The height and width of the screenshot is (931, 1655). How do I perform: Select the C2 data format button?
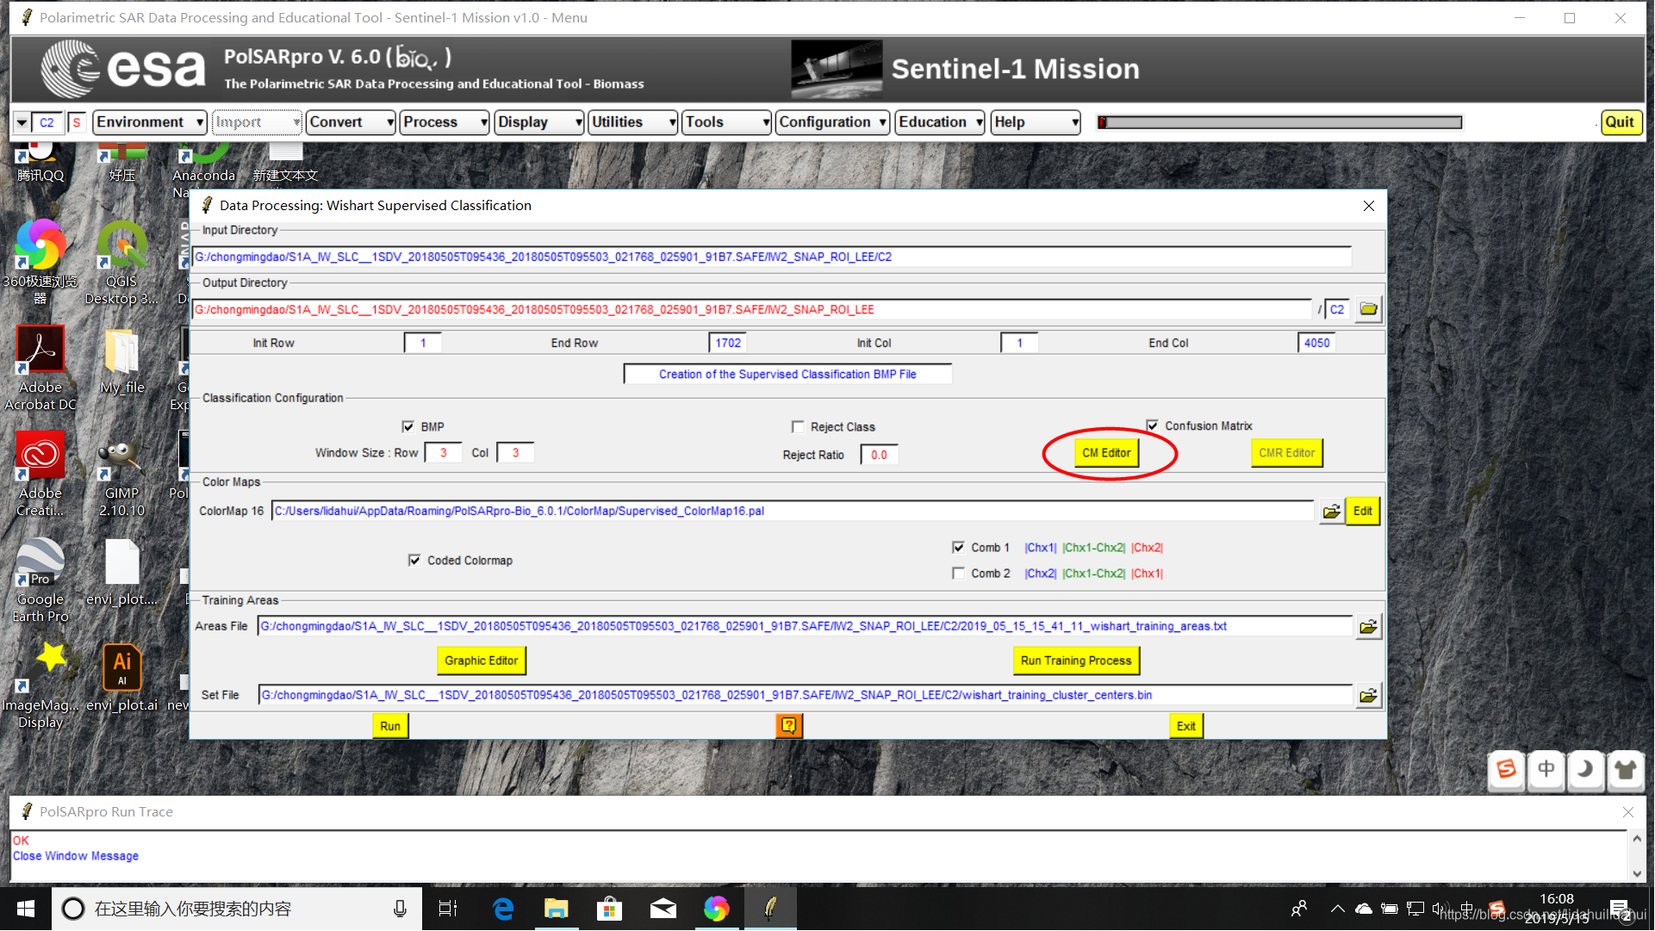point(47,123)
